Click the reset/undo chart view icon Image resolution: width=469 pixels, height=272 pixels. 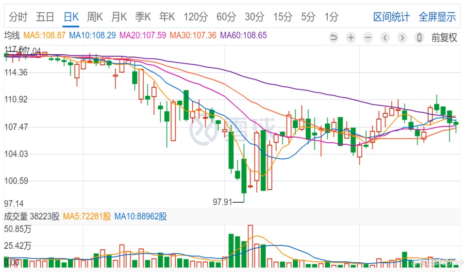[x=334, y=38]
